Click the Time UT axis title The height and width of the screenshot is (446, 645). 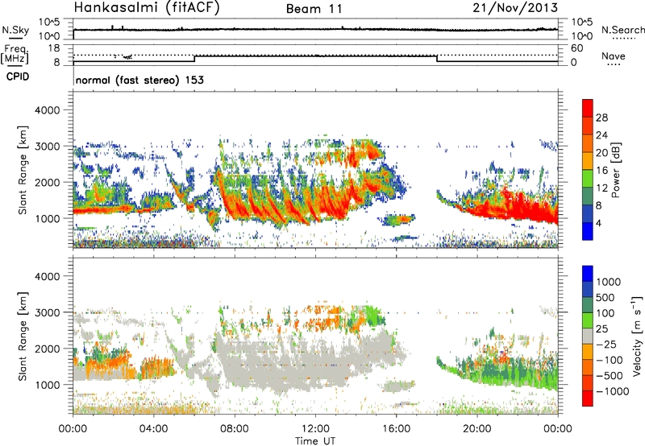point(315,441)
